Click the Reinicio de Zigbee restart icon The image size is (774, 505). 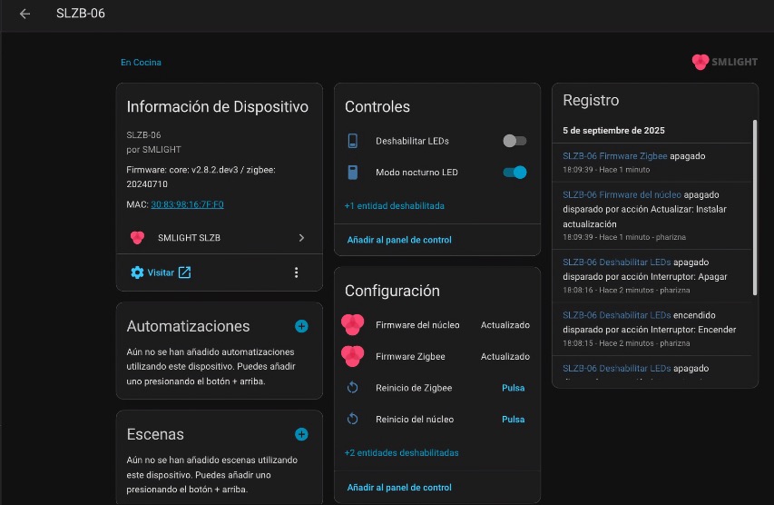(352, 388)
